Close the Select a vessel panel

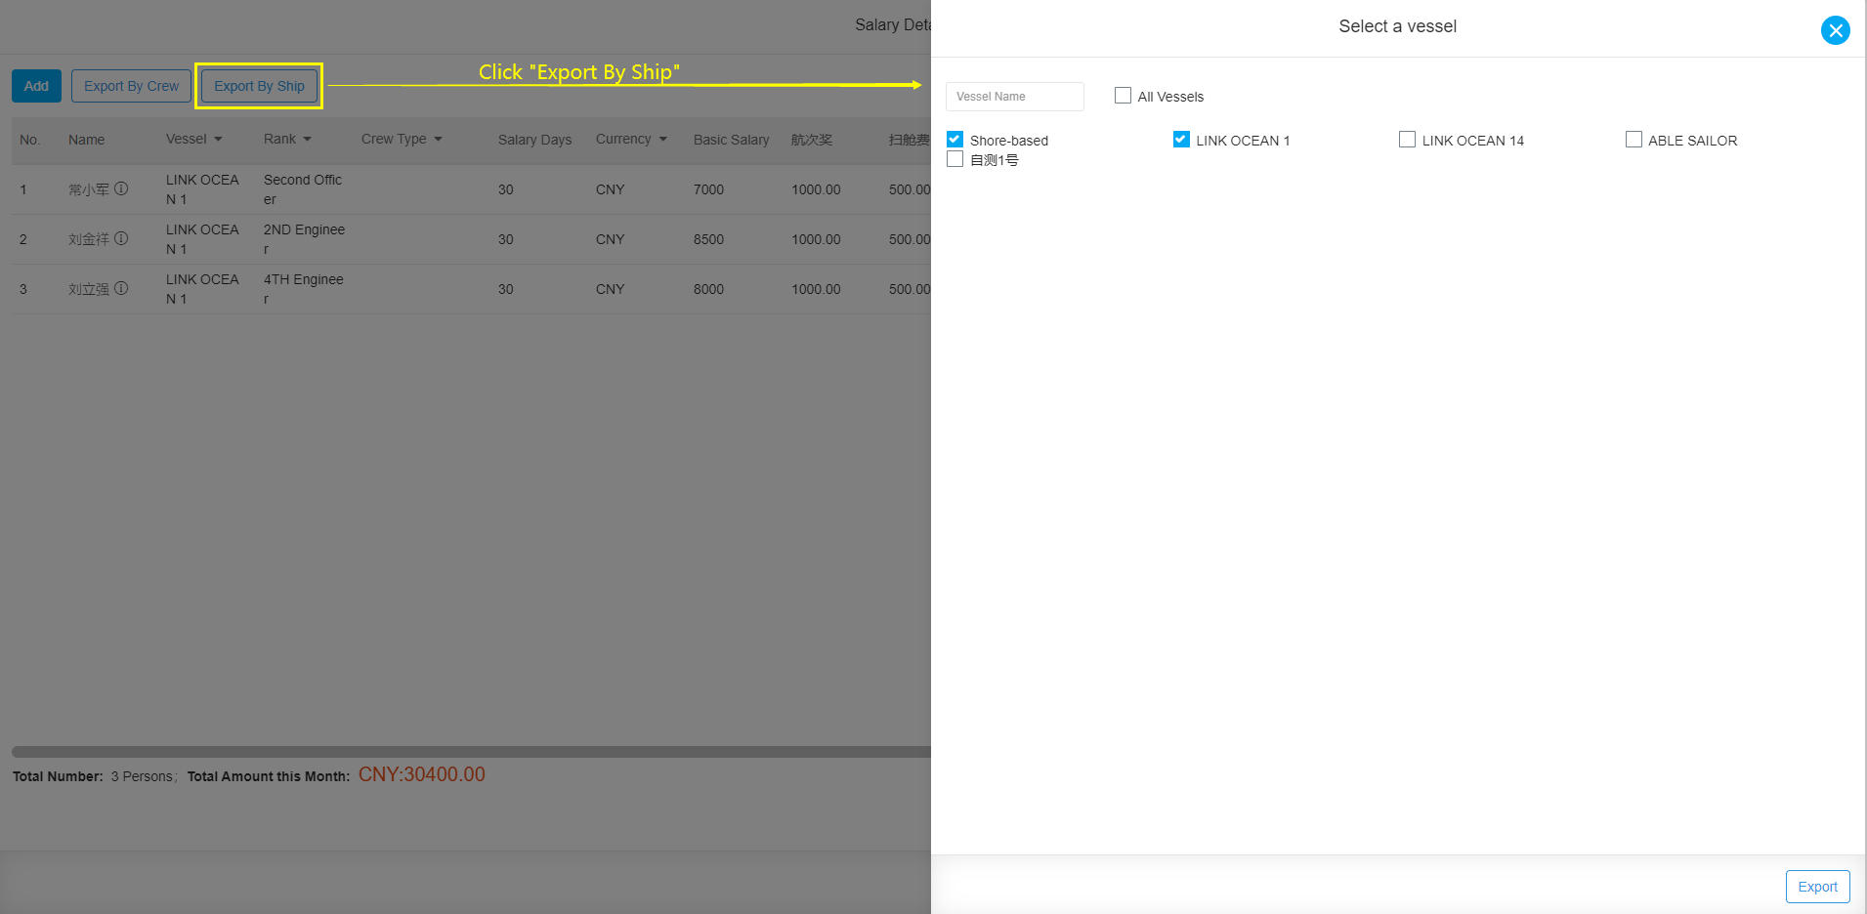click(1835, 30)
